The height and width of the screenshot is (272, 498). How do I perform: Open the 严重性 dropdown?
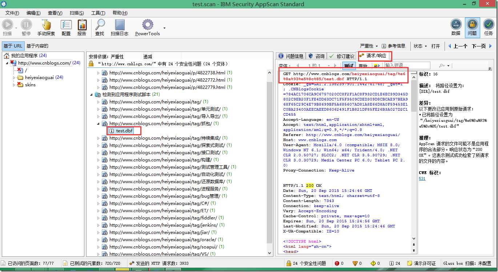369,46
